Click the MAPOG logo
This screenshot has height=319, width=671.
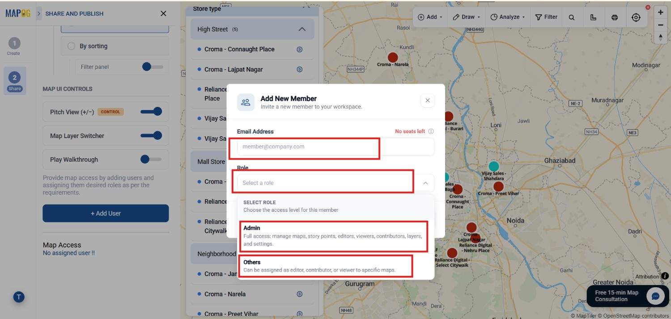(18, 13)
